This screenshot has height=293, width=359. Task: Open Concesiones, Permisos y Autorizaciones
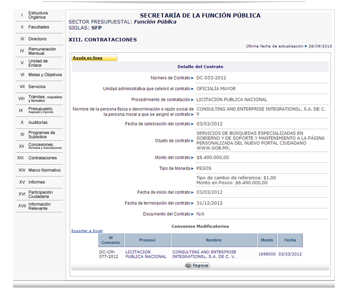pyautogui.click(x=45, y=146)
